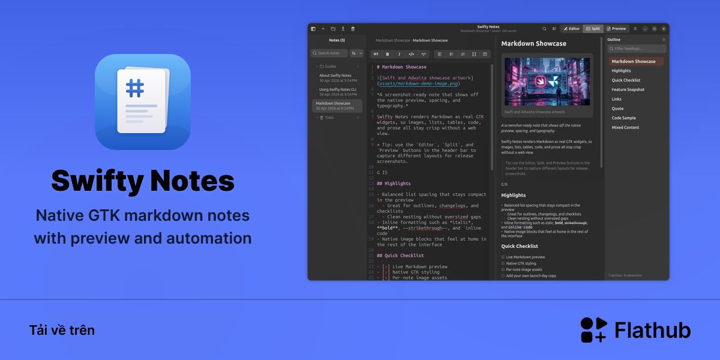Click the plus icon to add note
Viewport: 720px width, 360px height.
pos(323,29)
